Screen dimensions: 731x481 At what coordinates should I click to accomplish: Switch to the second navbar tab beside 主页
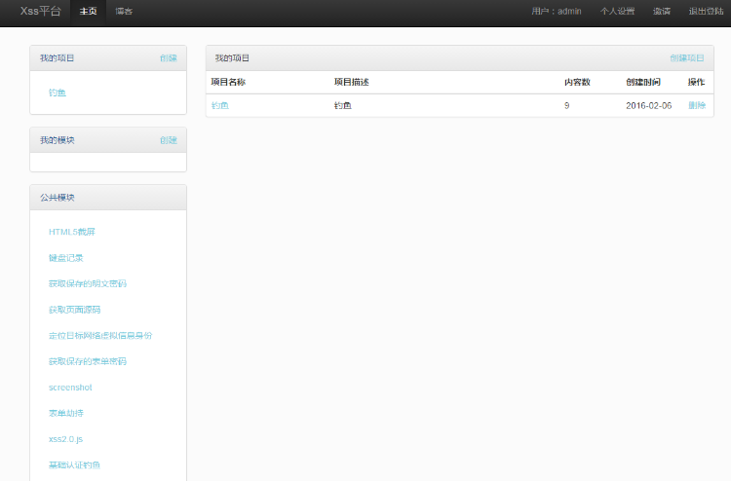[124, 12]
